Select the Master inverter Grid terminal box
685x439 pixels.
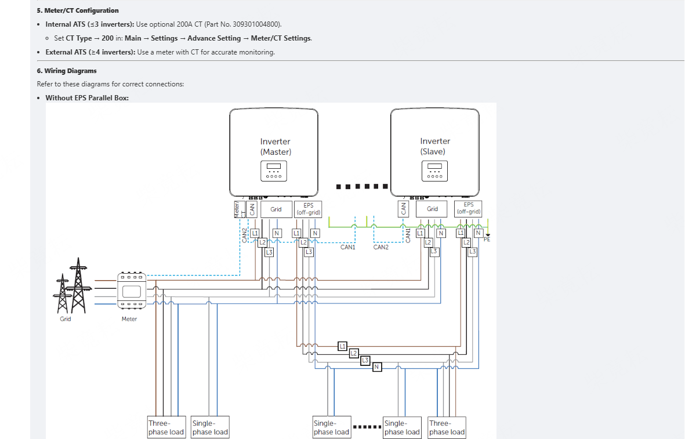coord(276,209)
